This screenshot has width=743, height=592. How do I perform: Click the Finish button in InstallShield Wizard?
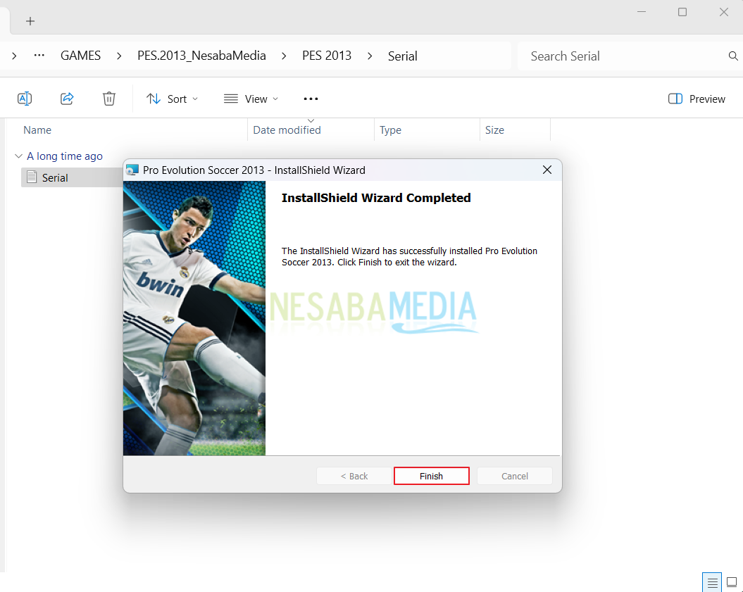click(x=431, y=476)
